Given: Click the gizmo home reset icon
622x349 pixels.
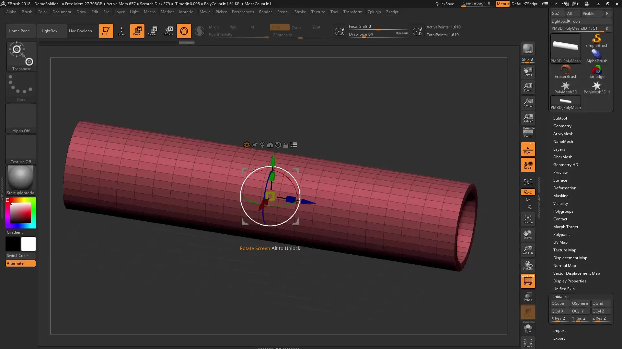Looking at the screenshot, I should 270,145.
